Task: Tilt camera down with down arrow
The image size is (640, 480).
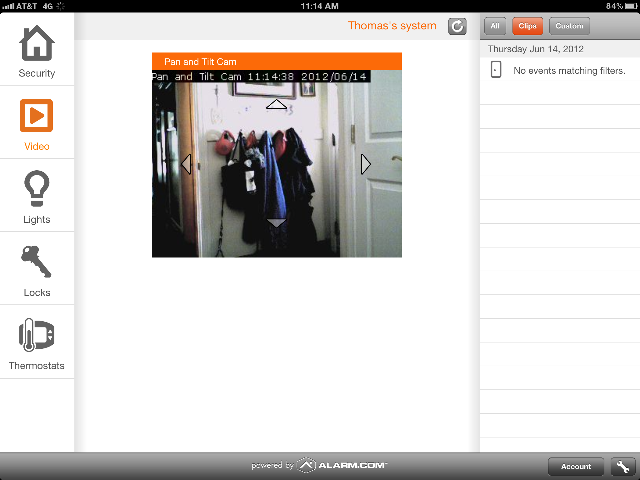Action: pyautogui.click(x=277, y=223)
